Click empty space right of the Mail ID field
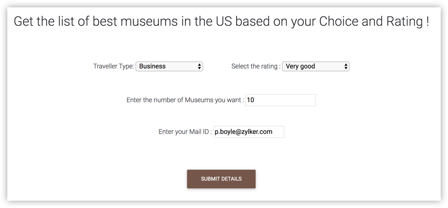448x208 pixels. pyautogui.click(x=347, y=132)
